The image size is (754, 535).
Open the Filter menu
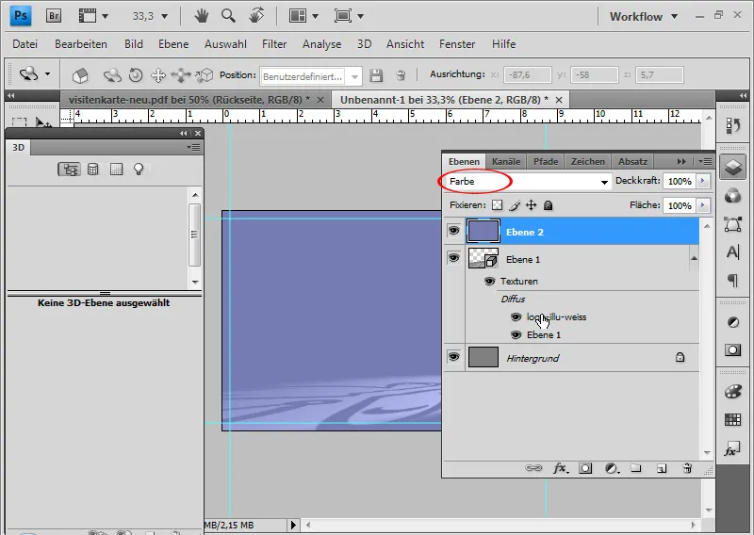274,44
